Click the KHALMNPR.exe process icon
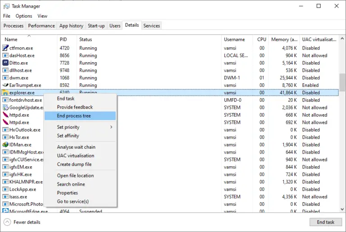This screenshot has height=232, width=346. coord(6,182)
